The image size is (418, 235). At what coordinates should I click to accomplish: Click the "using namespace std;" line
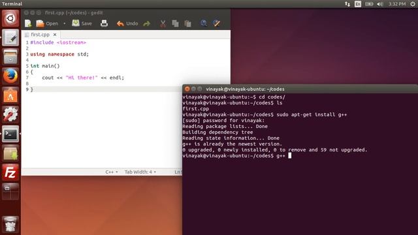(59, 54)
